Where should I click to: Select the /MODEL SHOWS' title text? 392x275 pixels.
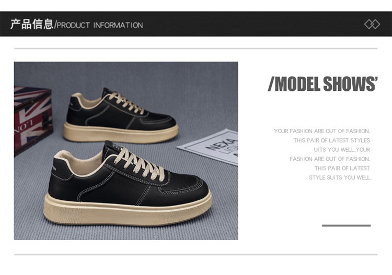click(323, 84)
